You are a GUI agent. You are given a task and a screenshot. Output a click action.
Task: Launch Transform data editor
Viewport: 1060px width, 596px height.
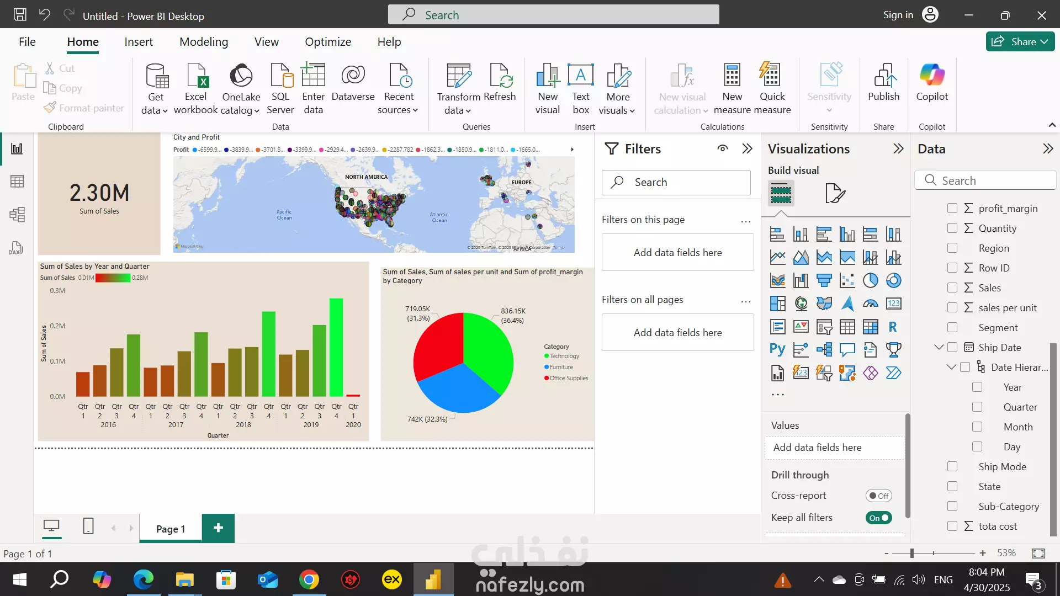pos(458,88)
